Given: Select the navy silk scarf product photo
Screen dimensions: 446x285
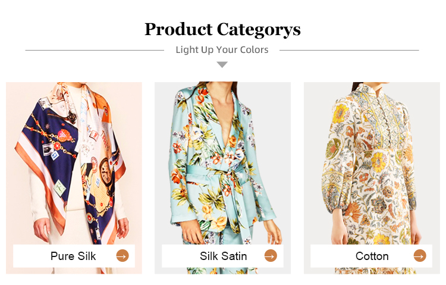Looking at the screenshot, I should tap(74, 161).
